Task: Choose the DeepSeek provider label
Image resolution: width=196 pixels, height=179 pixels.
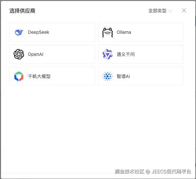Action: (39, 32)
